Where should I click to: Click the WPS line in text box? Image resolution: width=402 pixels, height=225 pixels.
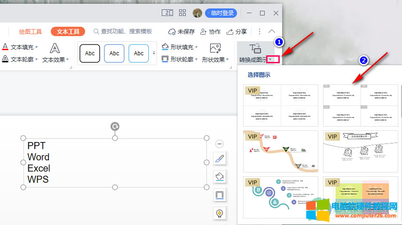click(x=38, y=180)
